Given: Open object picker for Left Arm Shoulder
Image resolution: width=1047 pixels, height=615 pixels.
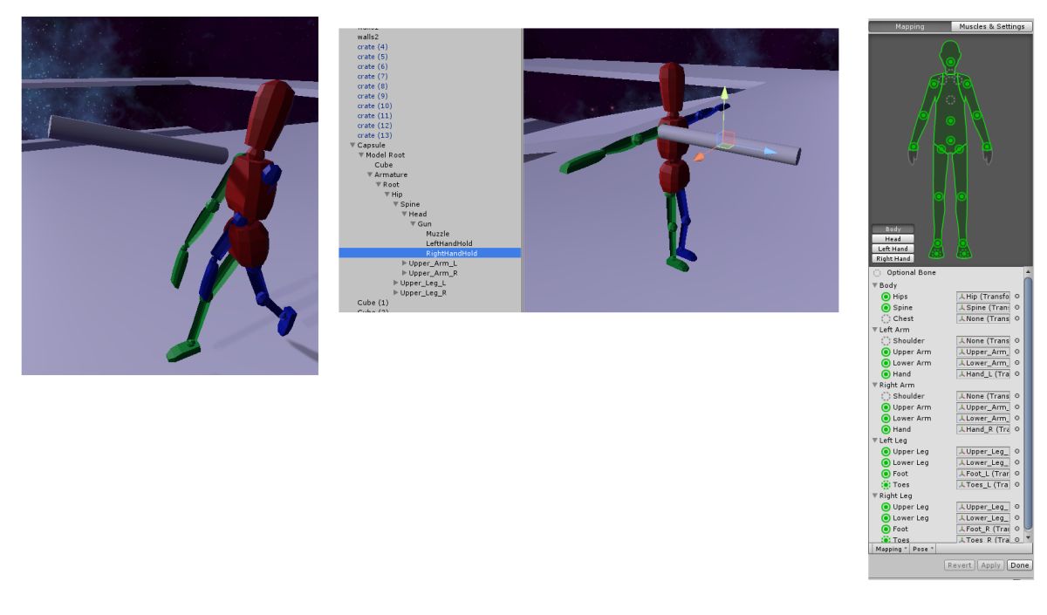Looking at the screenshot, I should [1017, 341].
